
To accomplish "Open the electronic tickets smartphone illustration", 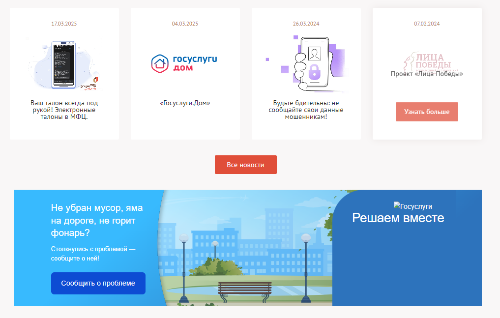I will [64, 64].
